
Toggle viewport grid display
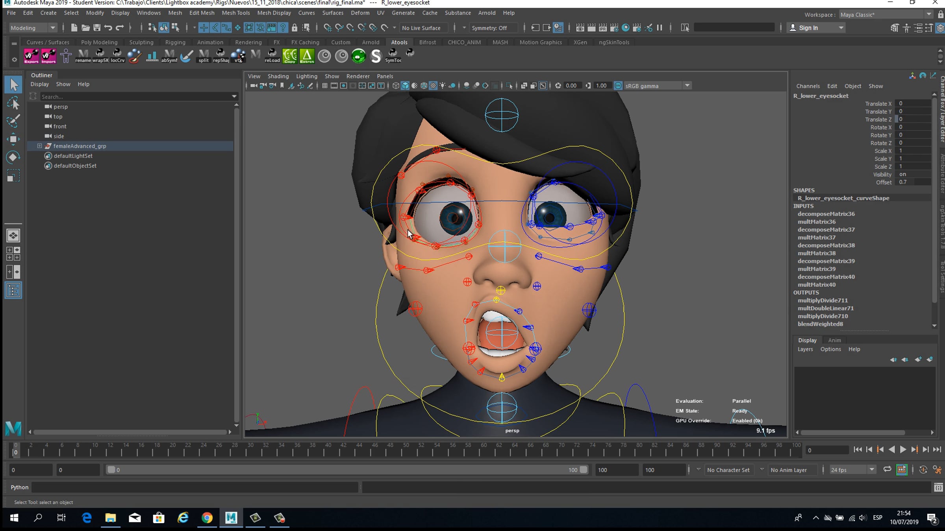325,86
